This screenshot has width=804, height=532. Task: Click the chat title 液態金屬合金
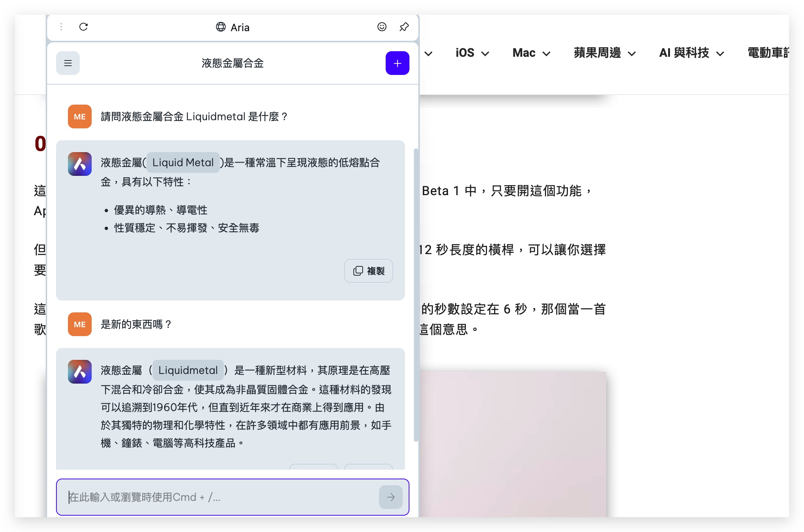coord(232,63)
